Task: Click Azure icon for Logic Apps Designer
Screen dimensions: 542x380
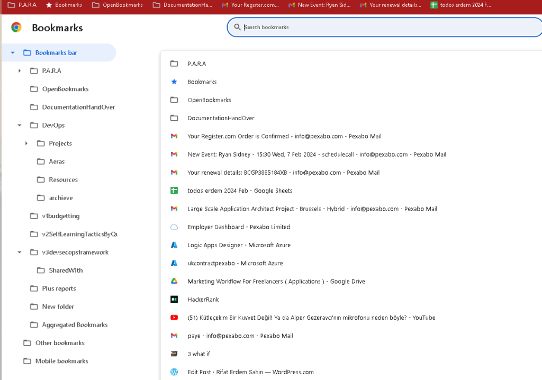Action: pyautogui.click(x=174, y=245)
